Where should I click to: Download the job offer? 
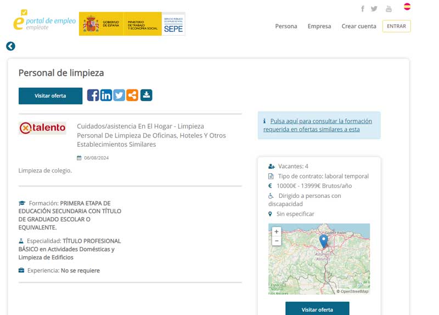pos(146,95)
